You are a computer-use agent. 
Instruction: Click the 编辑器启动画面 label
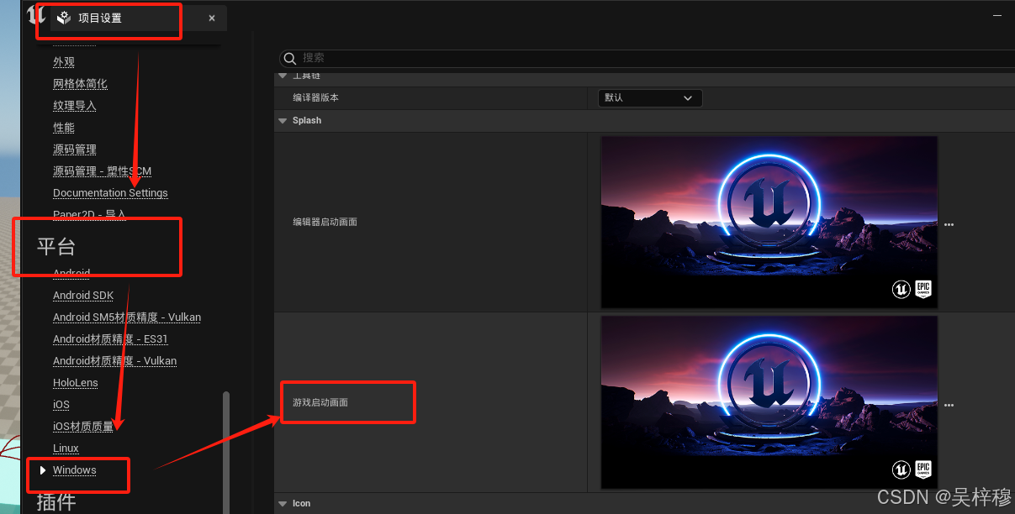click(x=325, y=223)
